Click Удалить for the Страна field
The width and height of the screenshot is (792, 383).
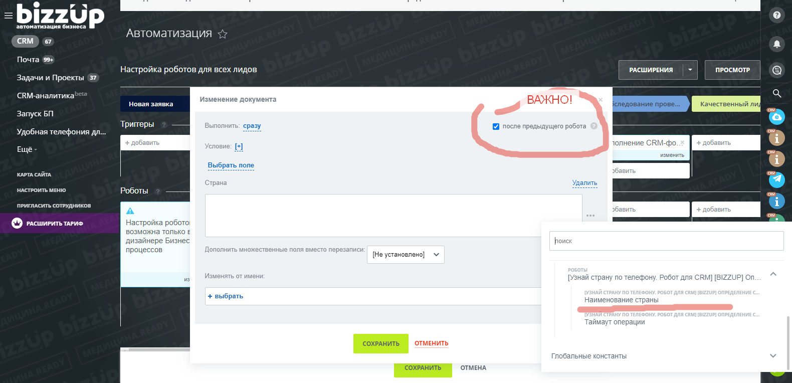585,183
